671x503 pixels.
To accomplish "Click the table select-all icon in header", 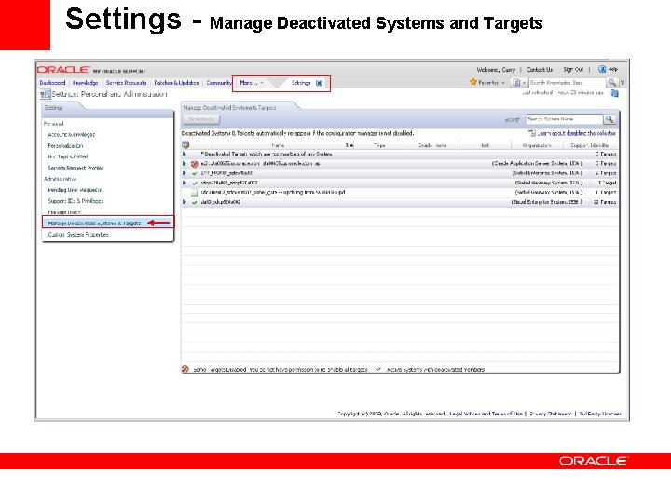I will (185, 145).
